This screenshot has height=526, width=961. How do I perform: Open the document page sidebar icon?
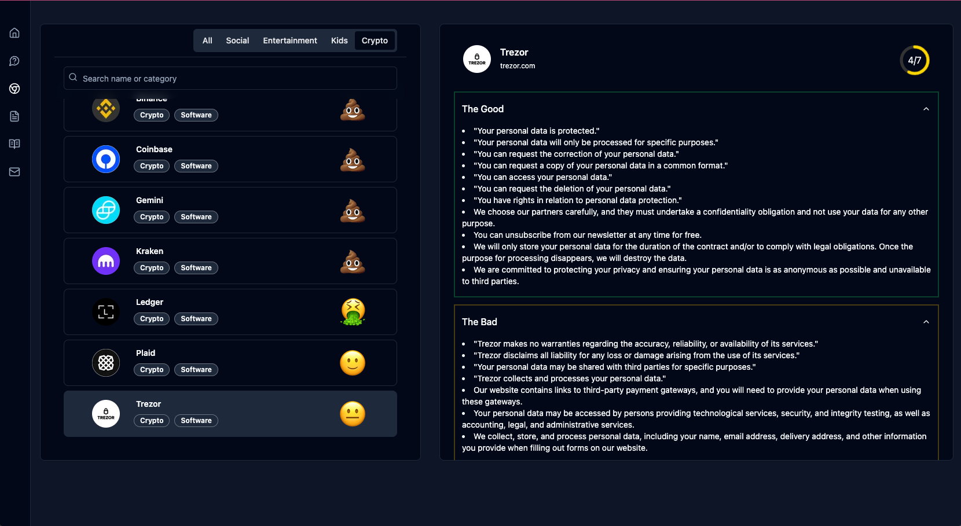(14, 116)
